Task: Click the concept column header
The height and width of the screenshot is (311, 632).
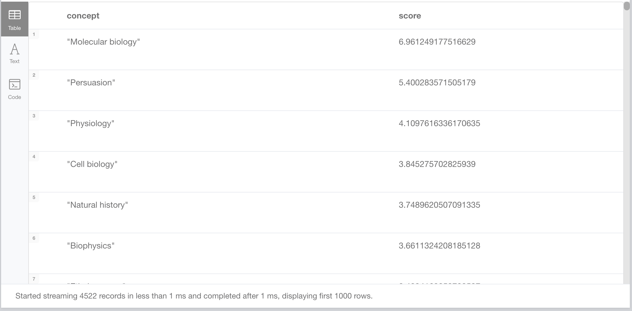Action: tap(83, 16)
